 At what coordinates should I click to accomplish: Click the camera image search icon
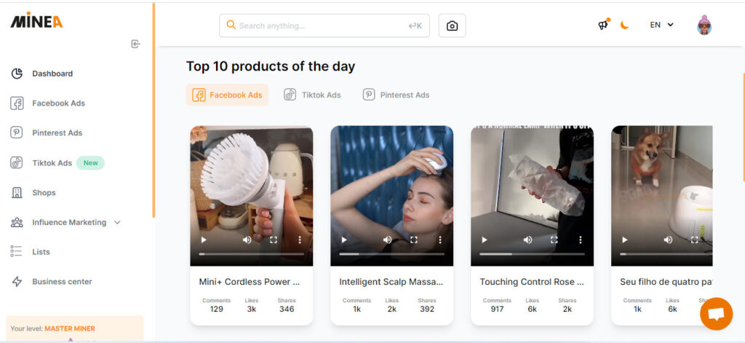coord(452,25)
